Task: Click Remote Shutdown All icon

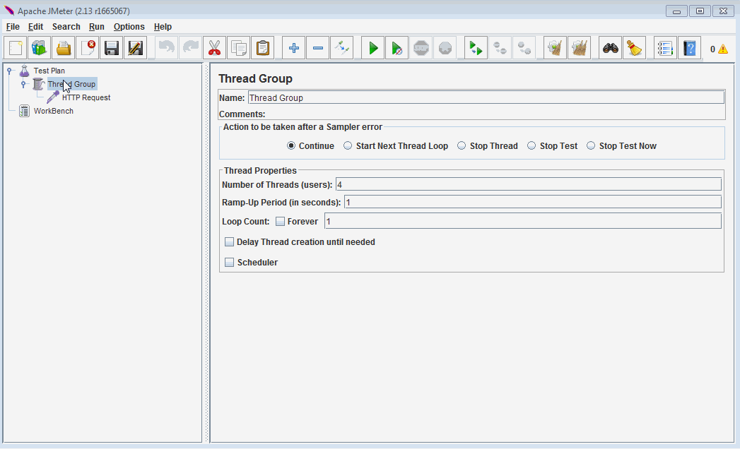Action: 524,48
